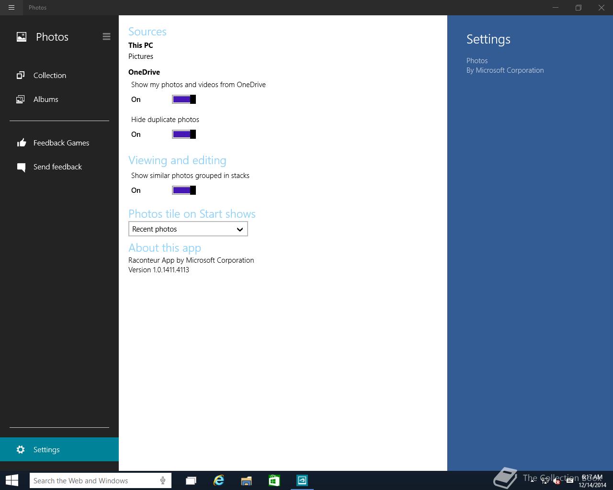Click Version 1.0.1411.4113 text
Image resolution: width=613 pixels, height=490 pixels.
159,269
